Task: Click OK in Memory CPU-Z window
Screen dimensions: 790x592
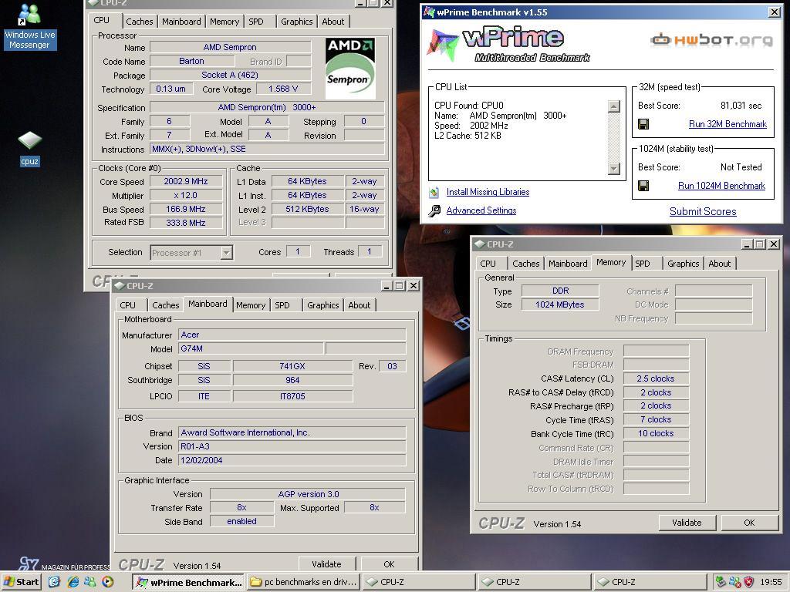Action: click(x=749, y=523)
